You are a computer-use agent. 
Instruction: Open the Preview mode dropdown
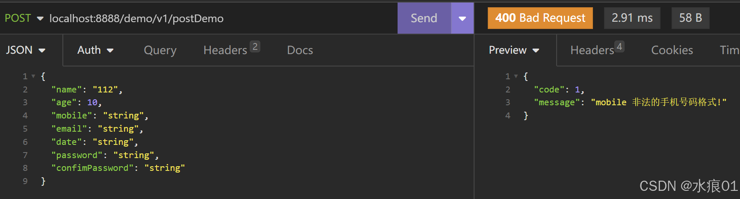(514, 50)
